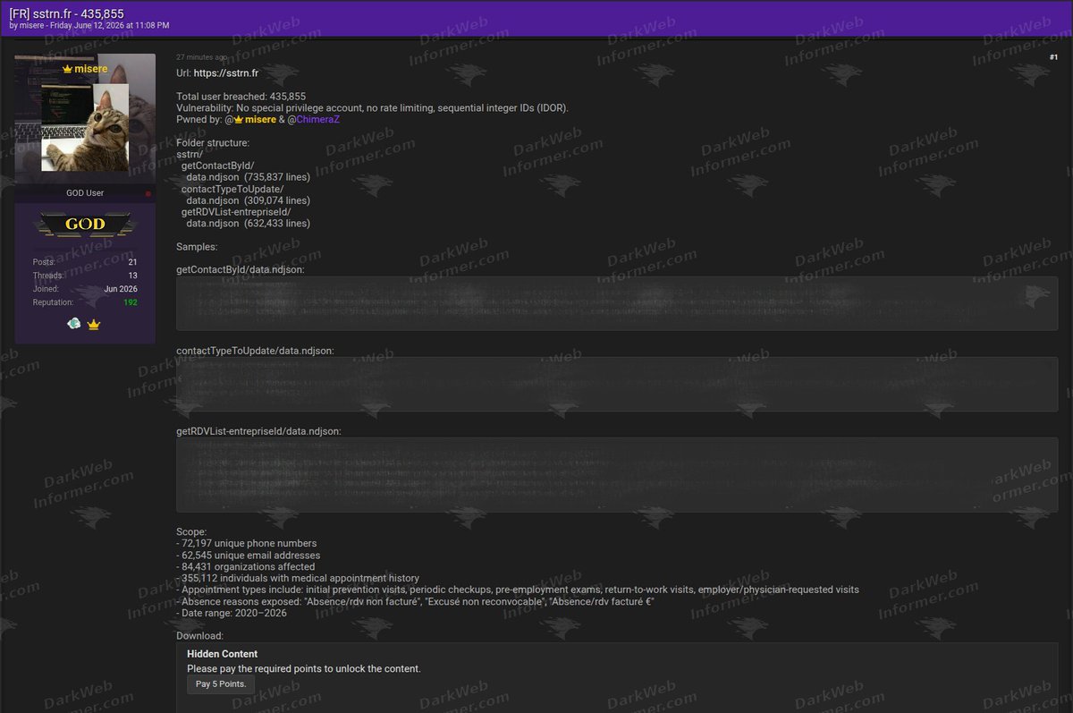Select the 'Date range: 2020–2026' line
The width and height of the screenshot is (1073, 713).
232,613
